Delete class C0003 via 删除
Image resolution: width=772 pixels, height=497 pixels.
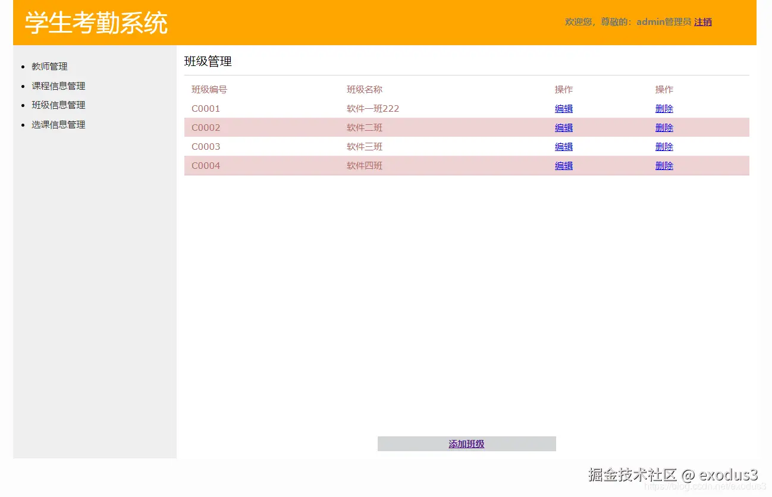(x=664, y=147)
